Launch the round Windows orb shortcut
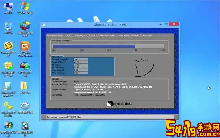The width and height of the screenshot is (220, 138). coord(8,129)
